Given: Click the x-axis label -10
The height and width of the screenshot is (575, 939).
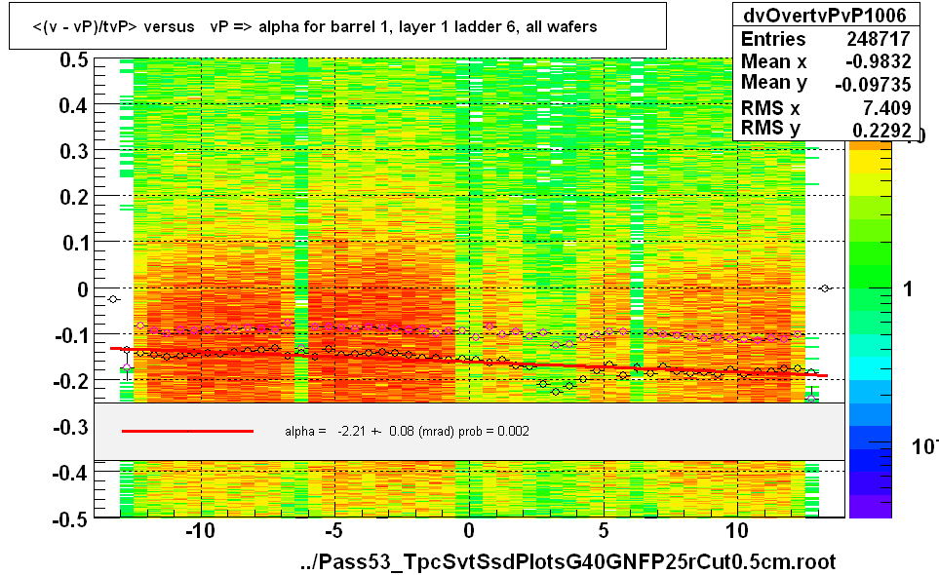Looking at the screenshot, I should click(200, 530).
